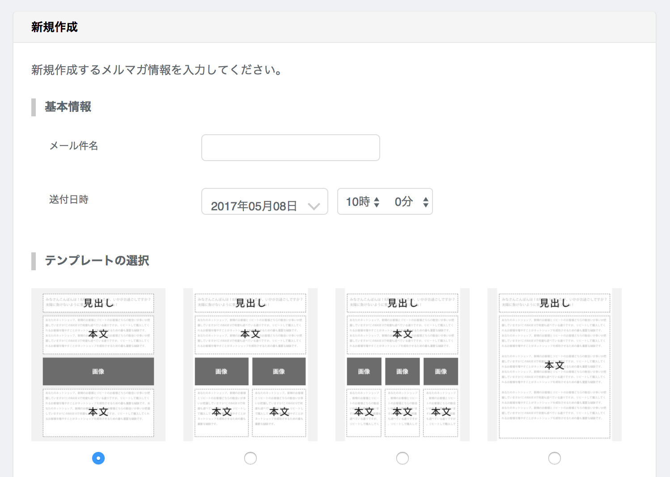Click the up/down arrows beside 10時
The height and width of the screenshot is (477, 670).
point(377,202)
